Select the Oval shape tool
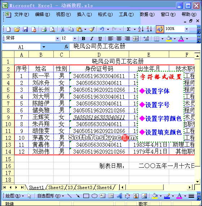 coord(94,196)
